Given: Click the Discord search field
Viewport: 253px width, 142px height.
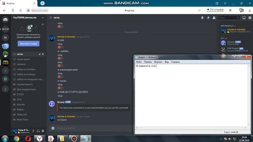Looking at the screenshot, I should pyautogui.click(x=229, y=18).
